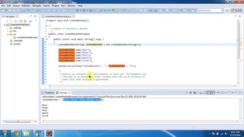Open the Refactor menu
Image resolution: width=244 pixels, height=137 pixels.
click(x=26, y=6)
